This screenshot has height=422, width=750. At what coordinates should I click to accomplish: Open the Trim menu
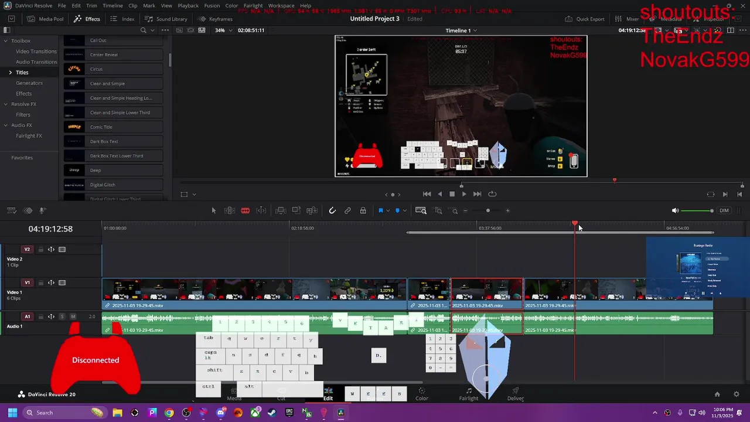91,5
